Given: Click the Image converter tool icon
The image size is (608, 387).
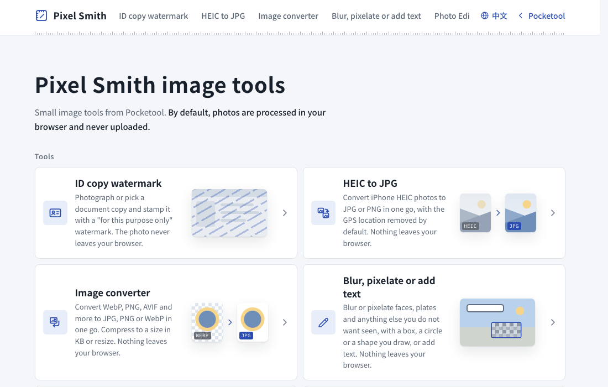Looking at the screenshot, I should click(x=55, y=322).
